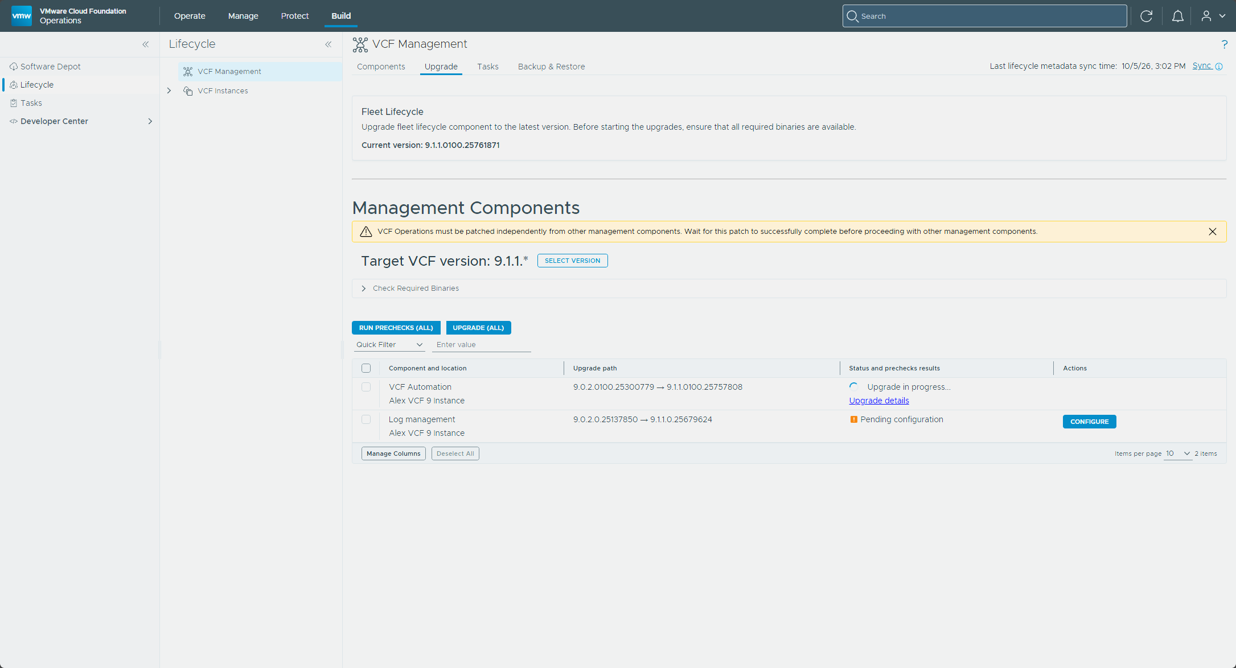This screenshot has width=1236, height=668.
Task: Click the warning triangle icon in banner
Action: coord(366,232)
